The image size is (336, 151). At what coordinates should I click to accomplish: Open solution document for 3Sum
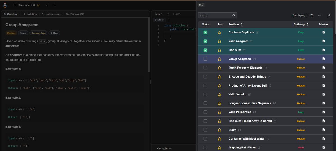click(323, 130)
